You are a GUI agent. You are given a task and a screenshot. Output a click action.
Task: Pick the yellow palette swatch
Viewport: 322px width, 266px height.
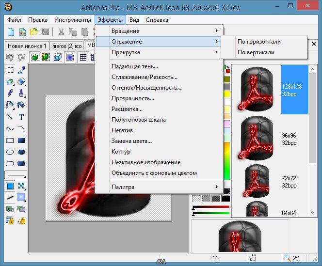227,94
